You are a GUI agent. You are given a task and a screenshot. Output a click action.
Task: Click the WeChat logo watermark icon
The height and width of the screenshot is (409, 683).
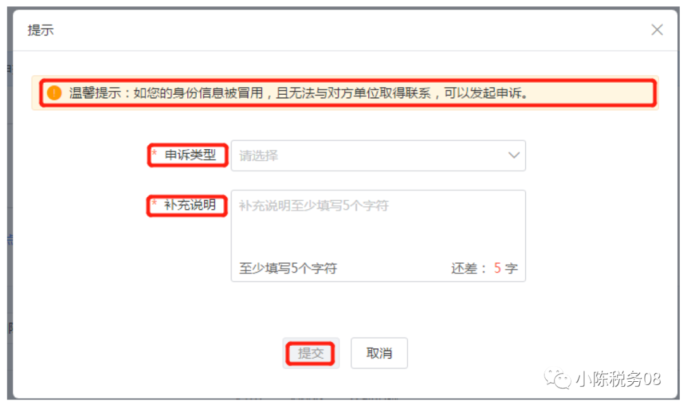point(557,379)
